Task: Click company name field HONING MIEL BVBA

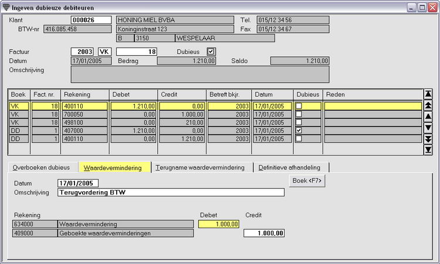Action: [175, 20]
